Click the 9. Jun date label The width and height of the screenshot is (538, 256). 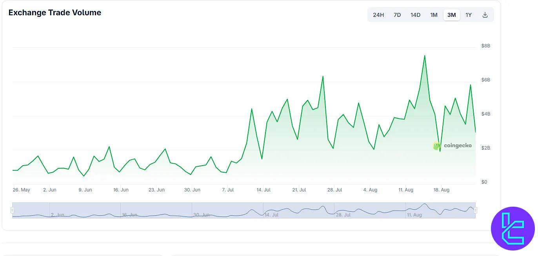point(85,190)
